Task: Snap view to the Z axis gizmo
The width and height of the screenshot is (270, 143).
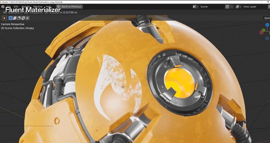Action: 267,25
